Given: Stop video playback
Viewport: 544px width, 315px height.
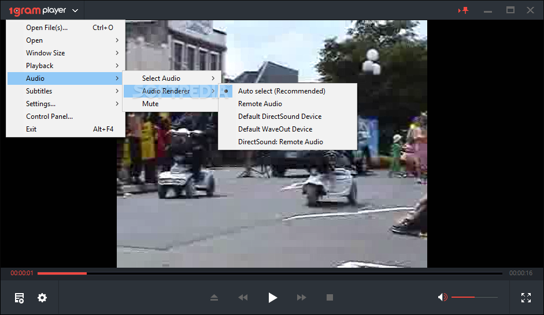Looking at the screenshot, I should click(x=330, y=297).
